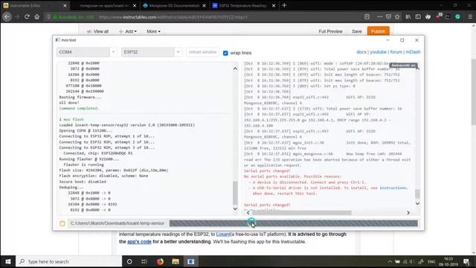Click the Autoscroll on badge
476x268 pixels.
coord(403,66)
